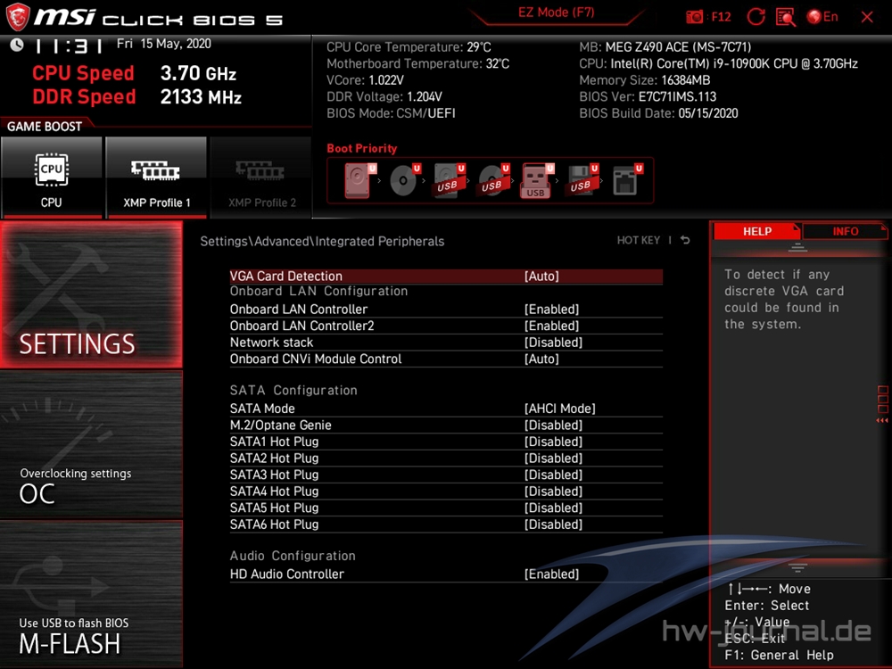
Task: Click the Memory Size 16384MB text
Action: [x=645, y=80]
